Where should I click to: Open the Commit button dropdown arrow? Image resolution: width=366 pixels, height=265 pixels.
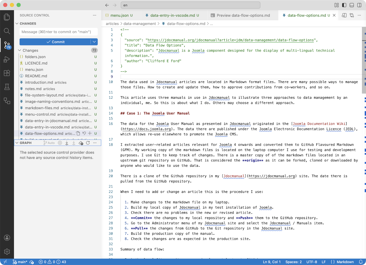pyautogui.click(x=94, y=42)
